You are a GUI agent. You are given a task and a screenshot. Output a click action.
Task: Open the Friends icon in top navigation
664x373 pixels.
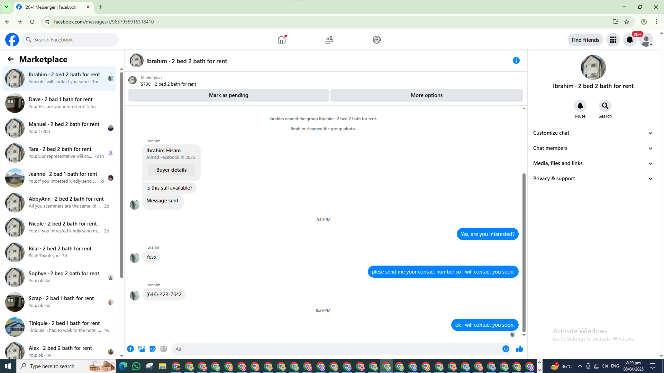[x=329, y=40]
